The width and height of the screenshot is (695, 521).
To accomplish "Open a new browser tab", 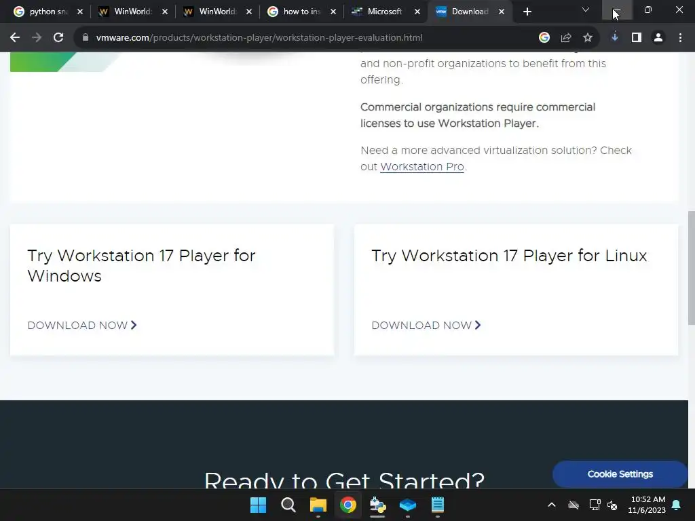I will tap(527, 12).
